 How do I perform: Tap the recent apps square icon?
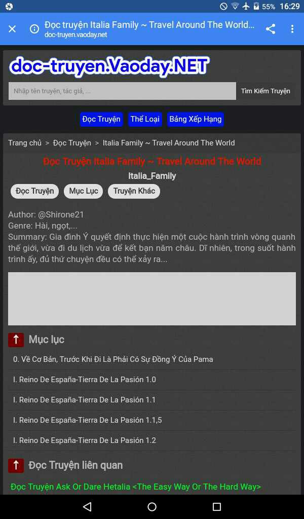click(217, 506)
